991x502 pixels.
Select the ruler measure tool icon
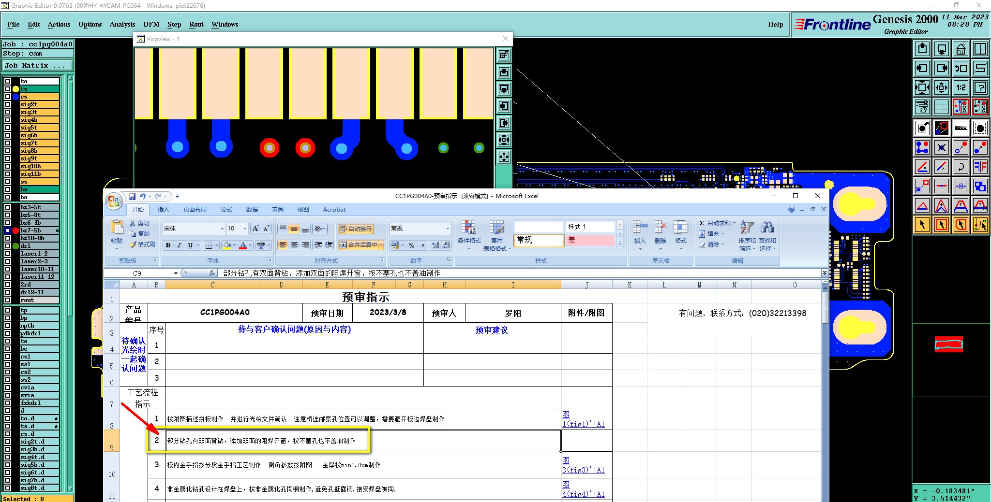tap(961, 128)
